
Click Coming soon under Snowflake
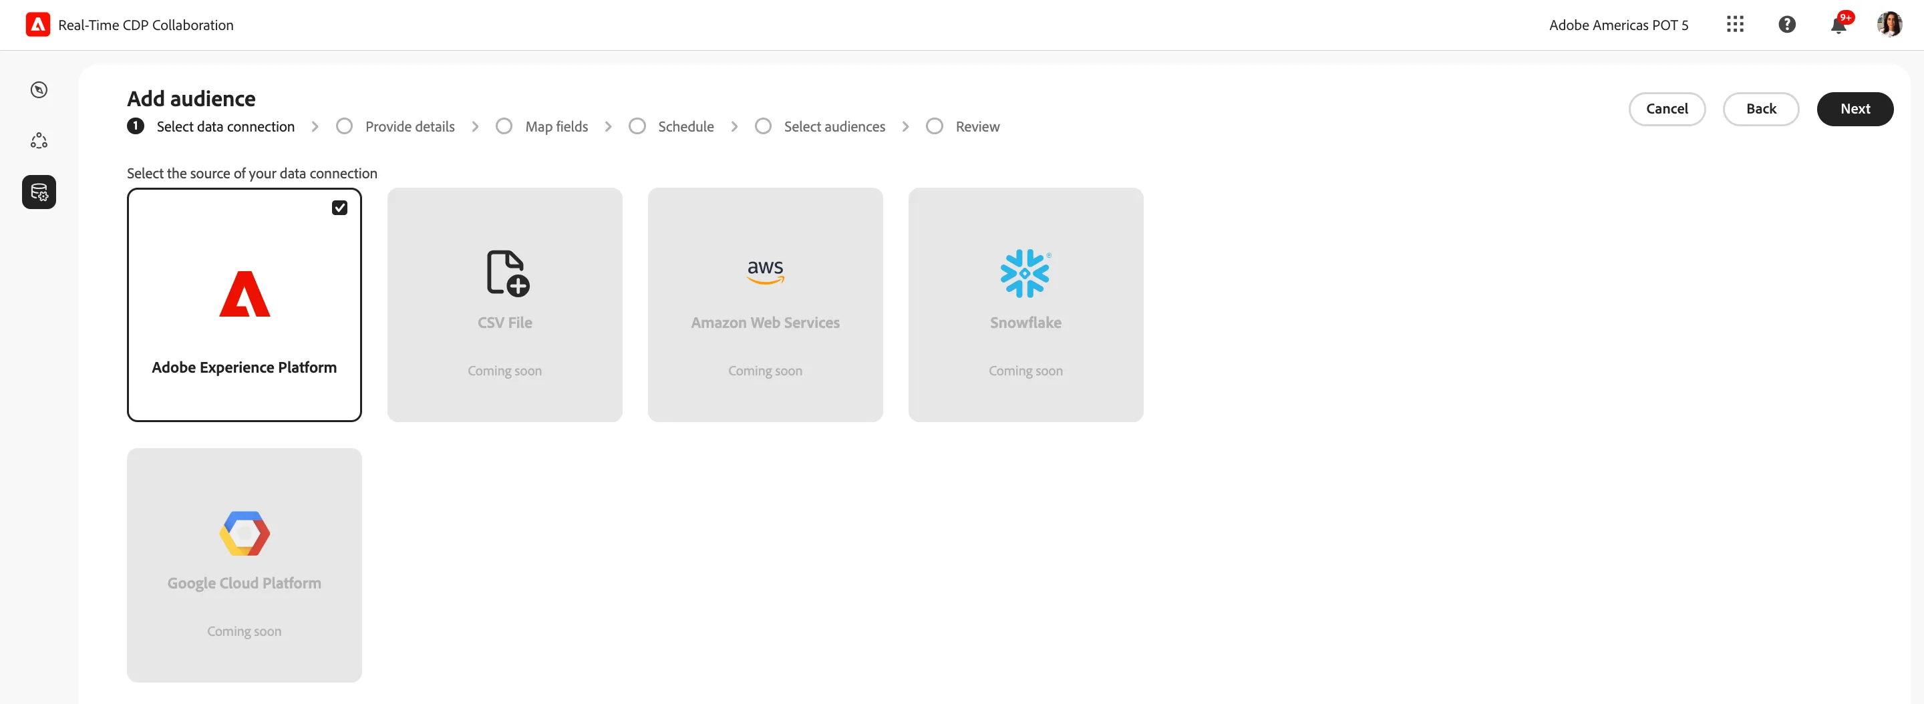coord(1025,371)
